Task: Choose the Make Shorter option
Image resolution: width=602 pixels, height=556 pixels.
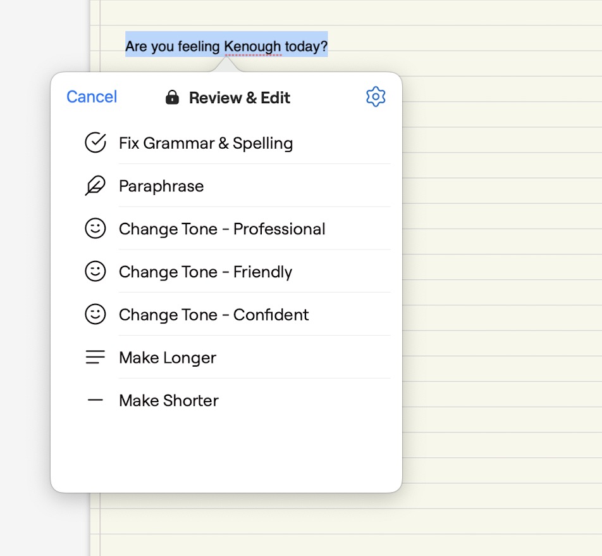Action: (x=169, y=400)
